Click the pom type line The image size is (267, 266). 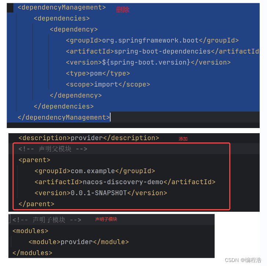[x=98, y=73]
